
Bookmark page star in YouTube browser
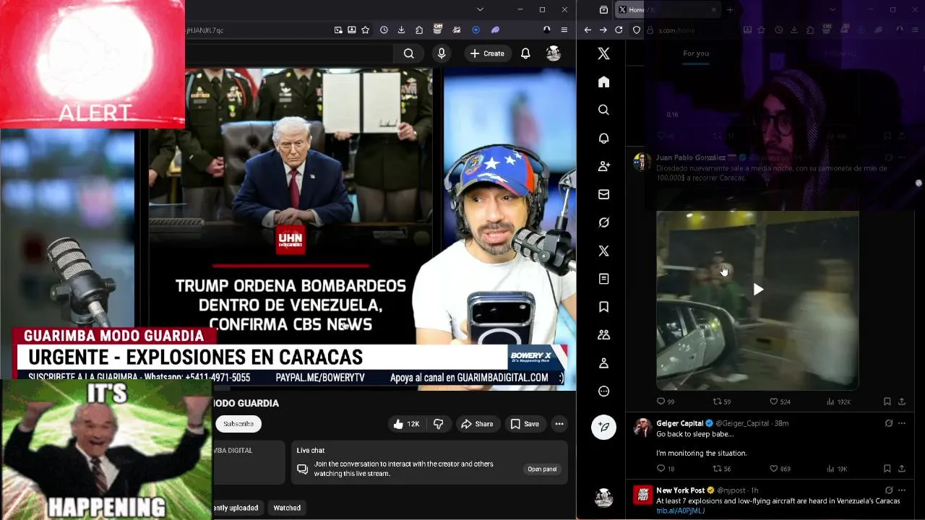[x=366, y=30]
